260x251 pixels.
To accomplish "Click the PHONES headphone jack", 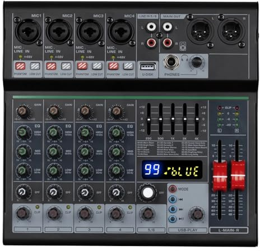I will [171, 62].
